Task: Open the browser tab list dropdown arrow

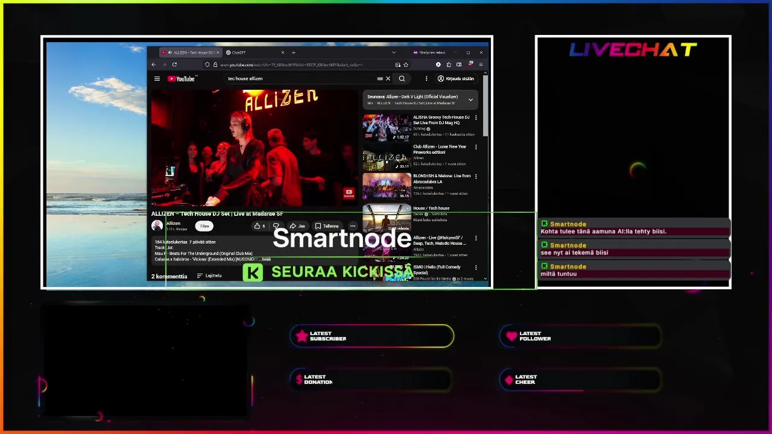Action: coord(394,52)
